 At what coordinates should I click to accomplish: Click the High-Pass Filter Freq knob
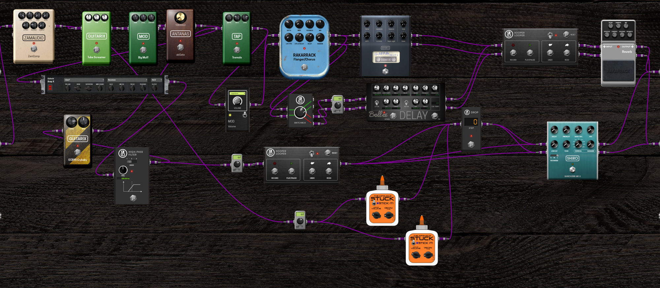123,170
